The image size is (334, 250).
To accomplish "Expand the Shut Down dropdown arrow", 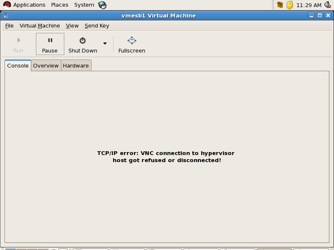I will point(105,44).
